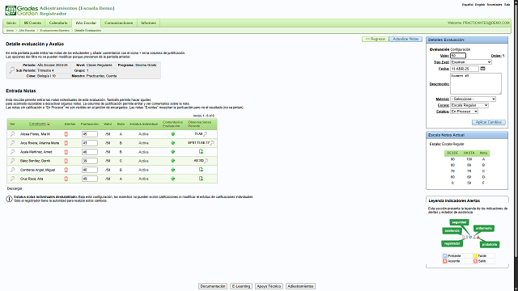The width and height of the screenshot is (518, 291).
Task: Open red alert icon for Ayala Martínez
Action: (x=66, y=152)
